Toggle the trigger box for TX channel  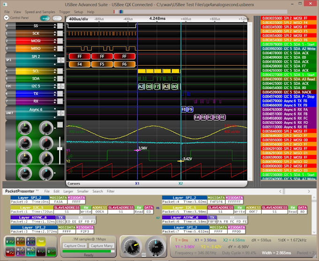tap(60, 94)
